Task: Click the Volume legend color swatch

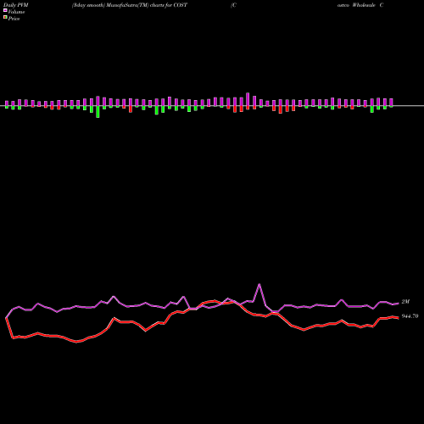Action: tap(5, 10)
